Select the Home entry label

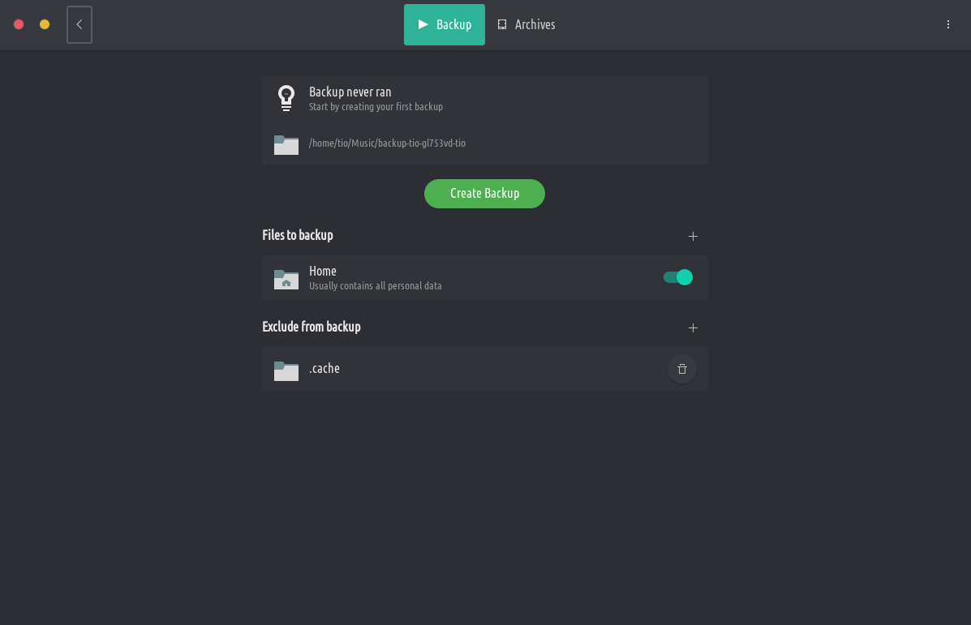(x=323, y=271)
